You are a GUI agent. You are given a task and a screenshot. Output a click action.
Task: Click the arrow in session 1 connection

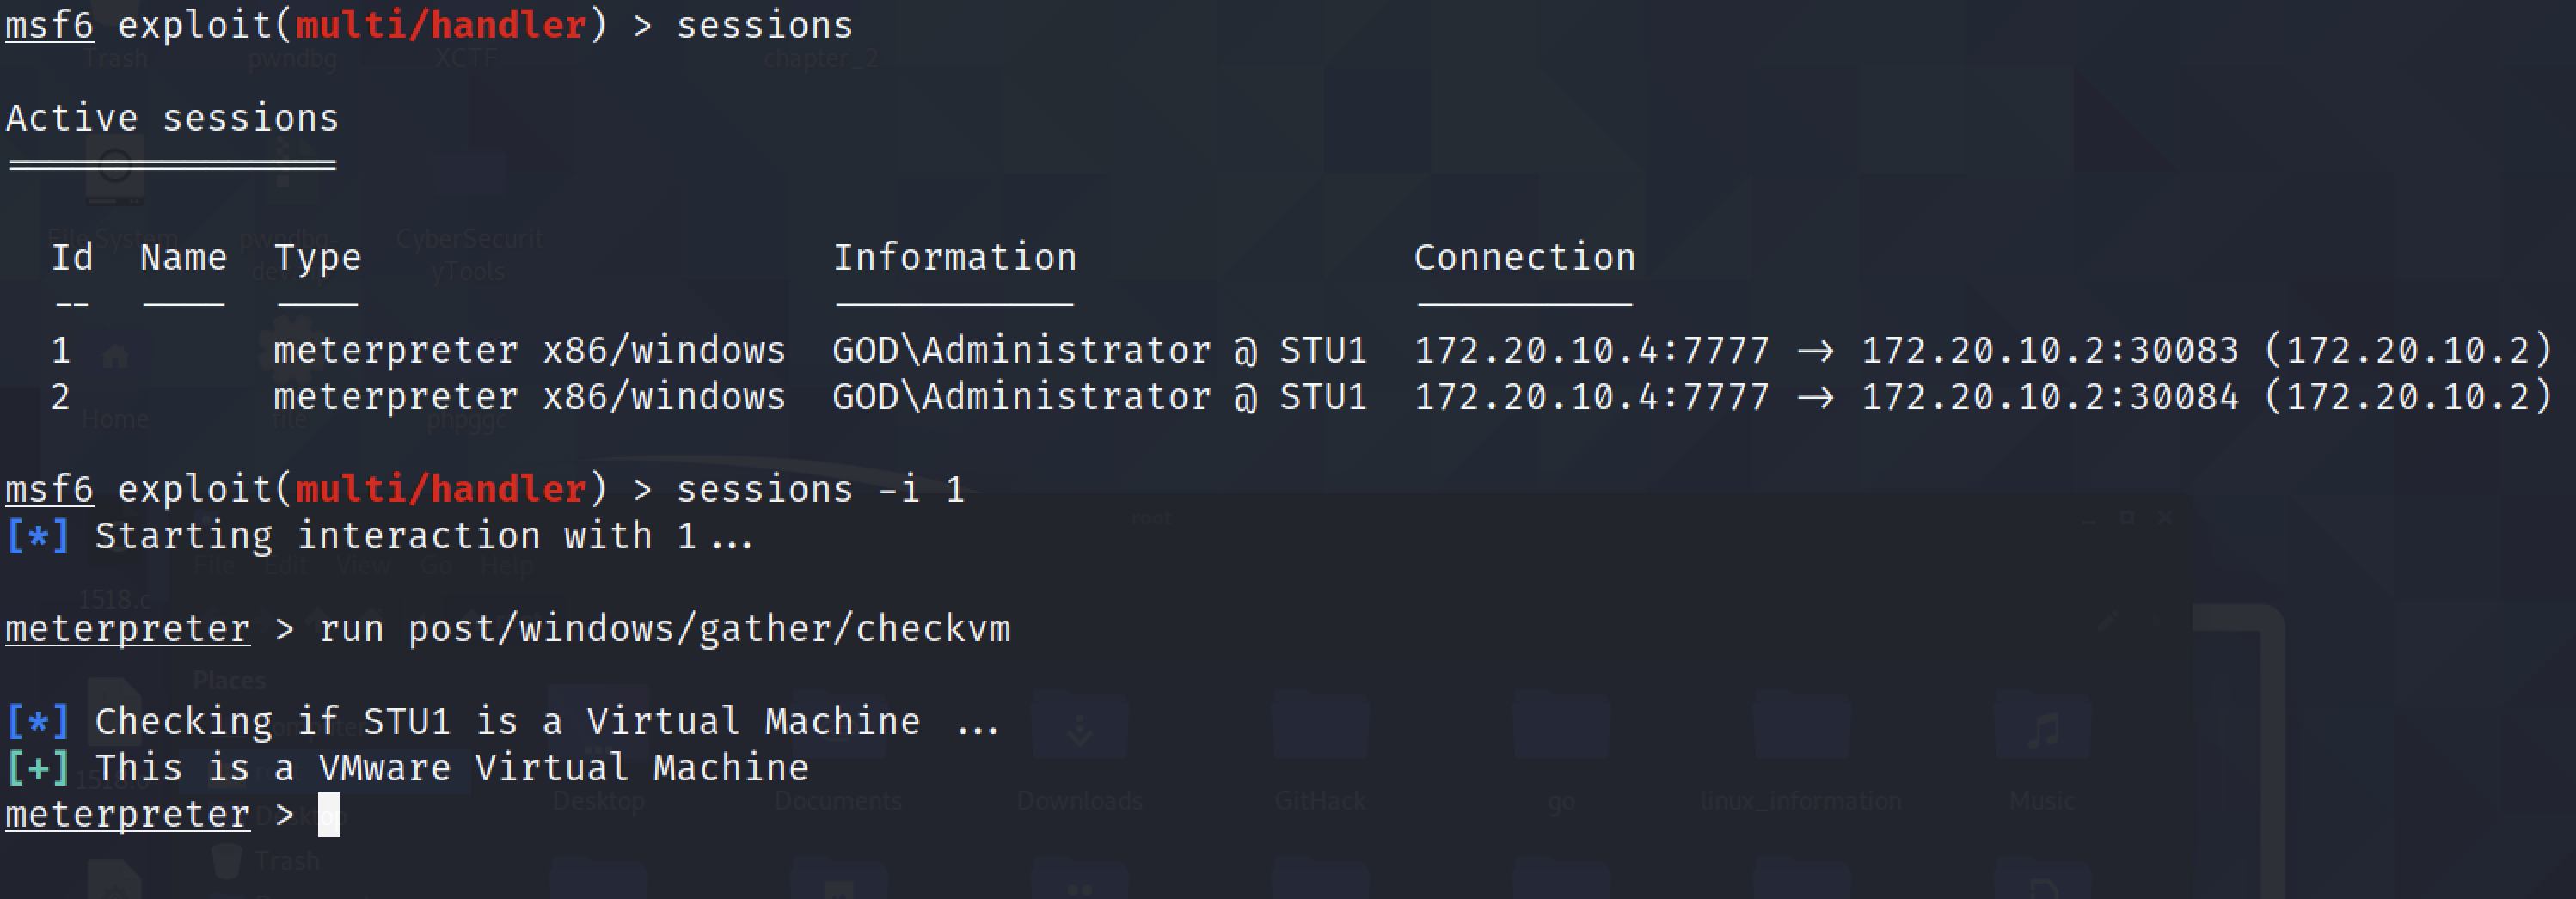point(1815,351)
